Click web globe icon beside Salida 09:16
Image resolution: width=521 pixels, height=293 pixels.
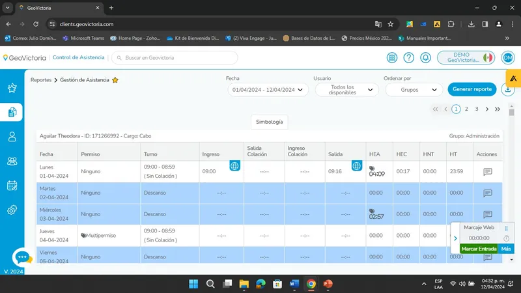point(356,166)
